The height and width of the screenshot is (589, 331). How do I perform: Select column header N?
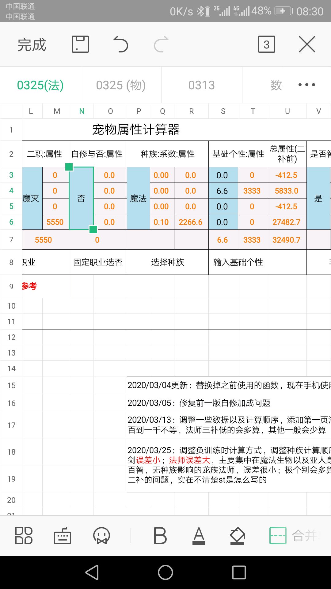82,111
